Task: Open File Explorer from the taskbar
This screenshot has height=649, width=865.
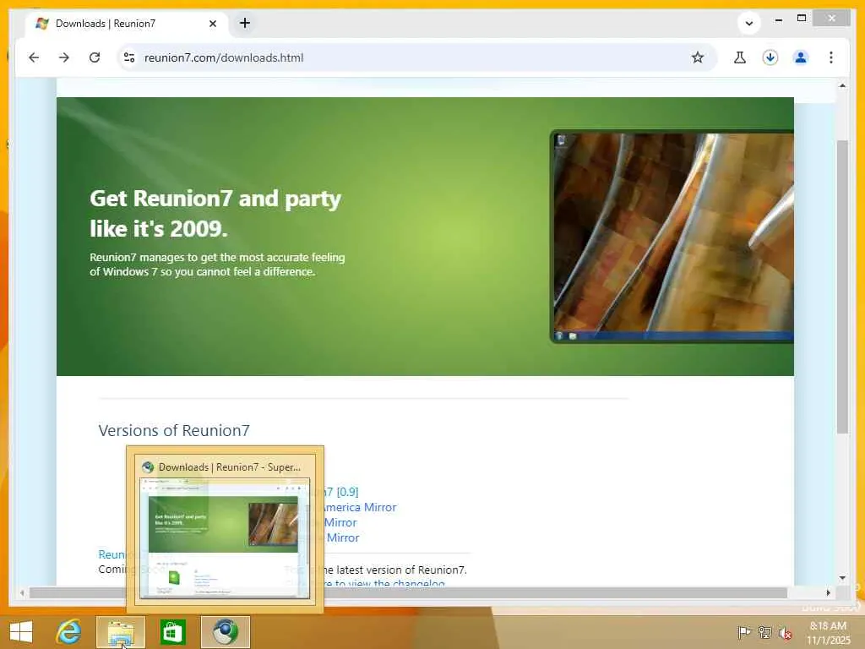Action: pyautogui.click(x=121, y=632)
